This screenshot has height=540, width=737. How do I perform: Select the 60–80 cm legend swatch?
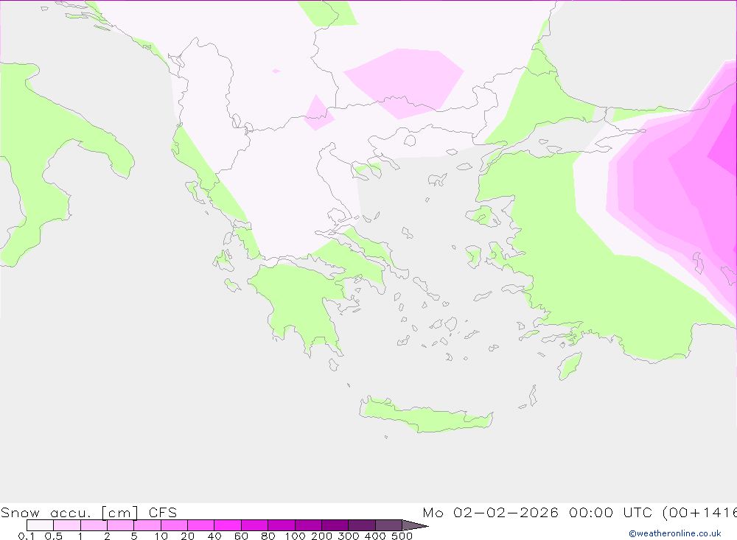(x=254, y=525)
